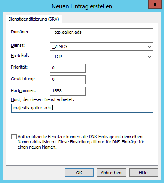Focus the Priorität input field
The height and width of the screenshot is (183, 164).
click(x=68, y=68)
